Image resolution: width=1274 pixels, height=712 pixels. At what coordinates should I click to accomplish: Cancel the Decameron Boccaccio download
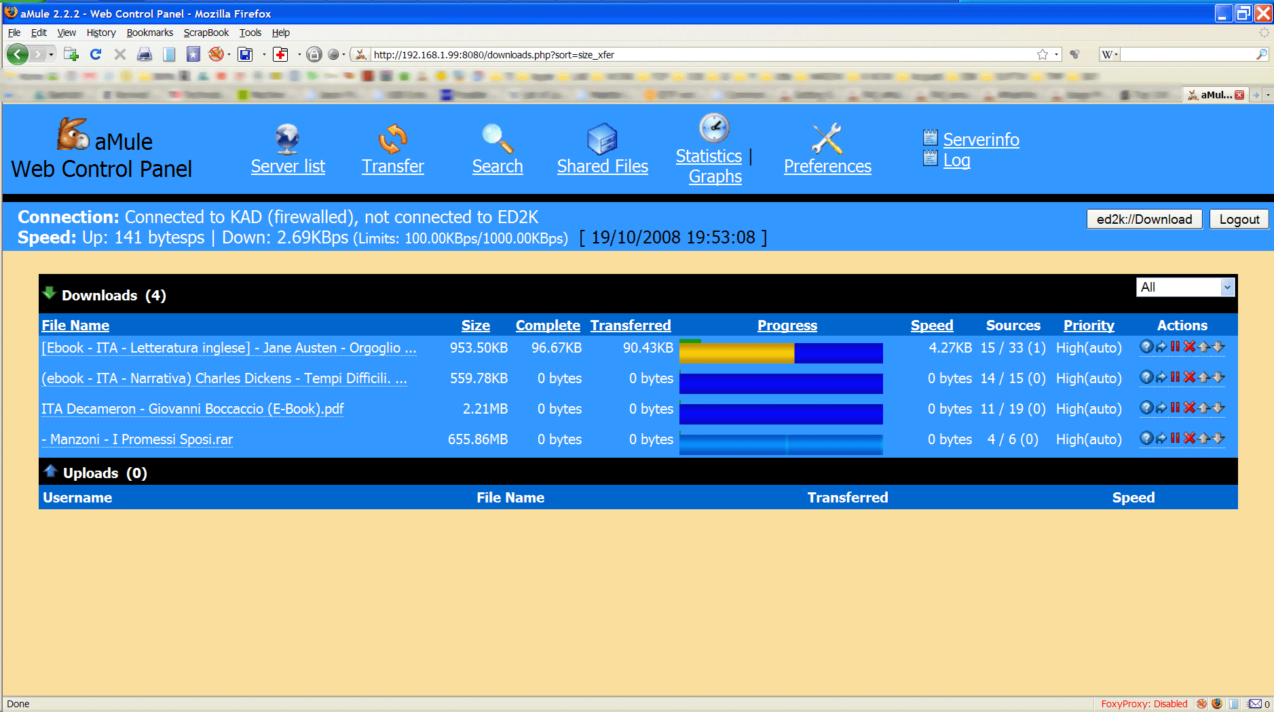[1189, 408]
